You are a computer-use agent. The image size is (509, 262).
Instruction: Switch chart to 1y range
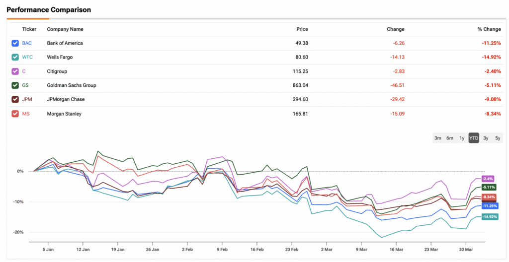[x=462, y=138]
